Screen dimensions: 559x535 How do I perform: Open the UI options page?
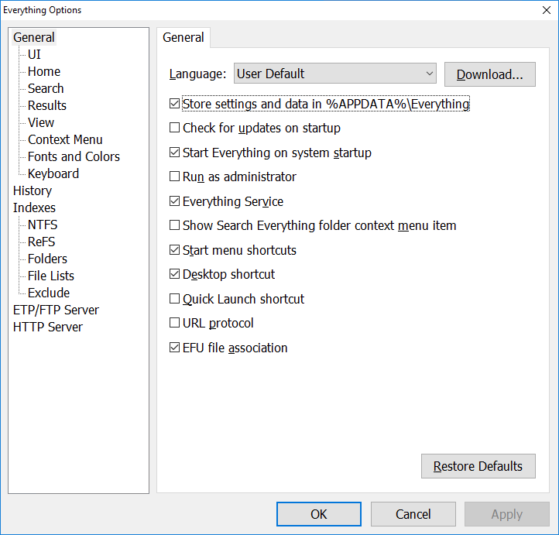pyautogui.click(x=34, y=54)
